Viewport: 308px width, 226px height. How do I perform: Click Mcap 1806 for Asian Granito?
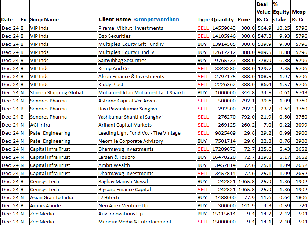tap(301, 197)
